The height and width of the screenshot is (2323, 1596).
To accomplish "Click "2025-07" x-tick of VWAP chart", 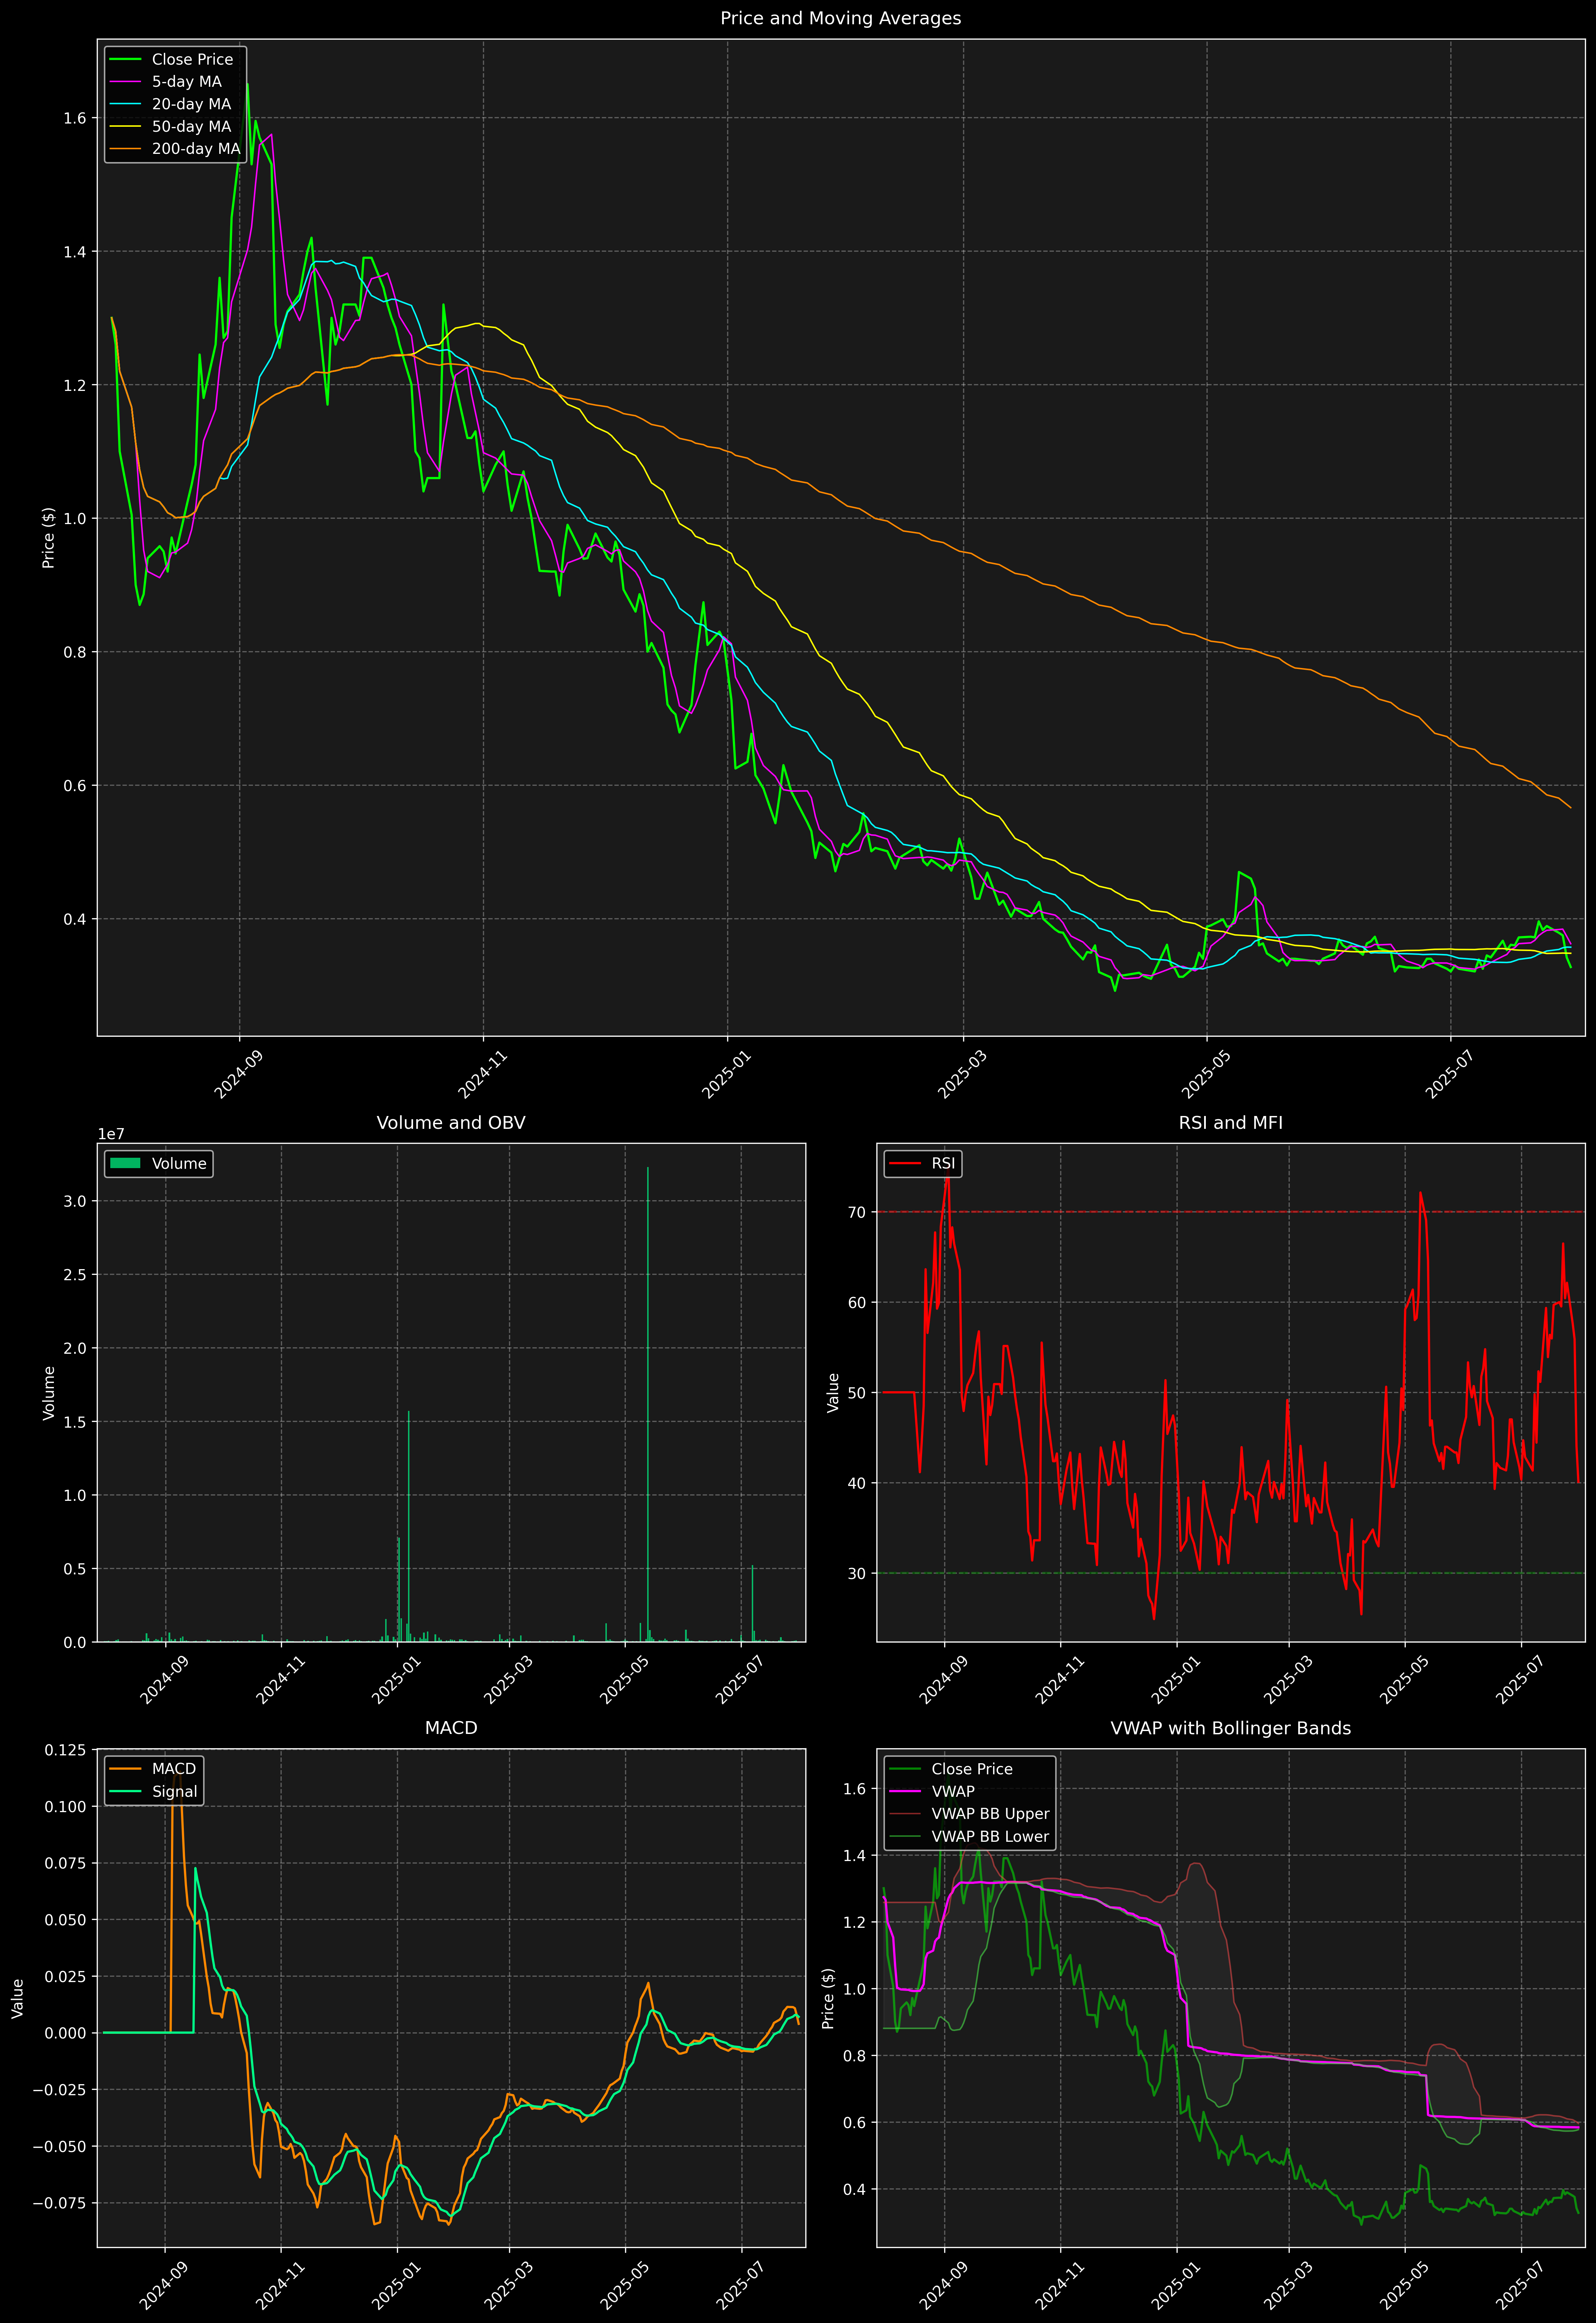I will click(1521, 2285).
